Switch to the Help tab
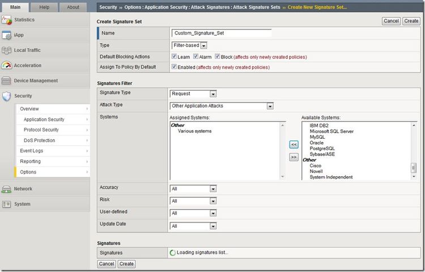 click(x=44, y=7)
